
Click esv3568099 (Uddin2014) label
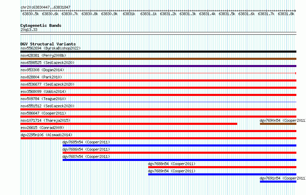pos(43,91)
